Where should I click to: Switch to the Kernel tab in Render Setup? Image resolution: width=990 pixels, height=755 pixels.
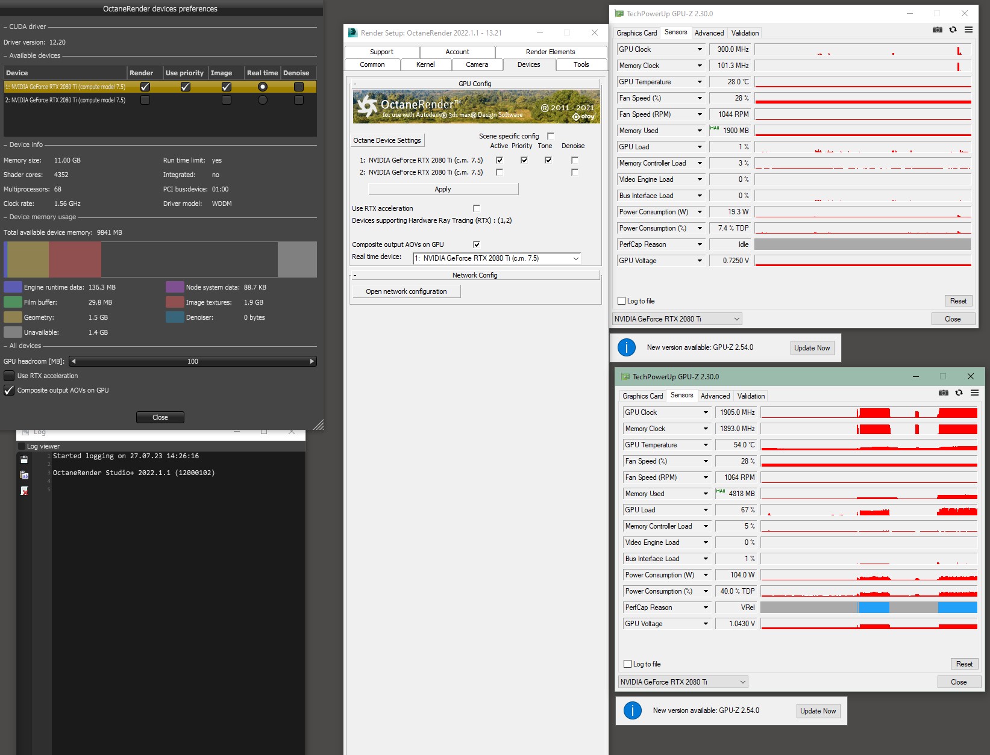tap(425, 64)
